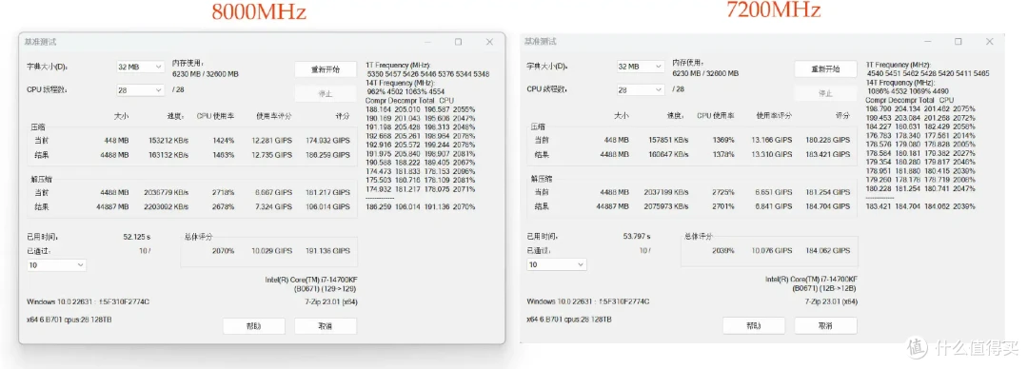Image resolution: width=1028 pixels, height=369 pixels.
Task: Click the 7-Zip 23.01 (x64) label in the 8000MHz window
Action: tap(332, 302)
